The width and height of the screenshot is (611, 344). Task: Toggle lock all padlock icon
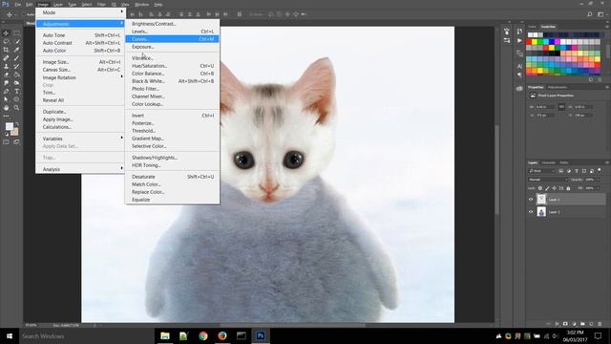(x=568, y=188)
